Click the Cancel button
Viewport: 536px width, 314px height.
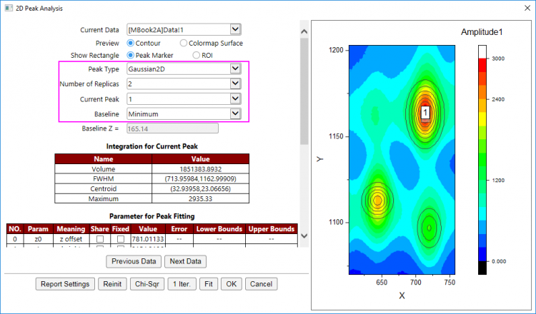tap(261, 284)
